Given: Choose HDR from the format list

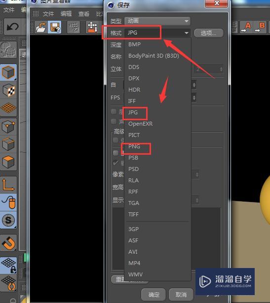Looking at the screenshot, I should point(134,90).
